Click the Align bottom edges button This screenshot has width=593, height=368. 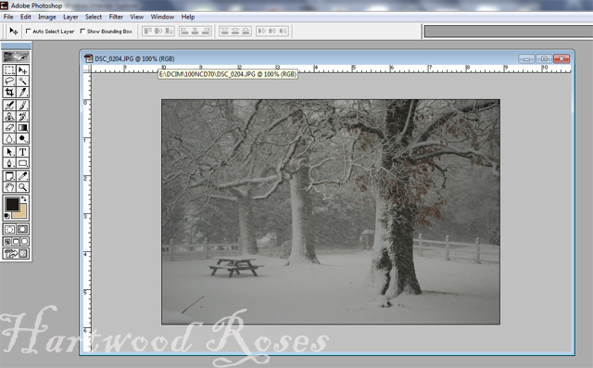[169, 31]
